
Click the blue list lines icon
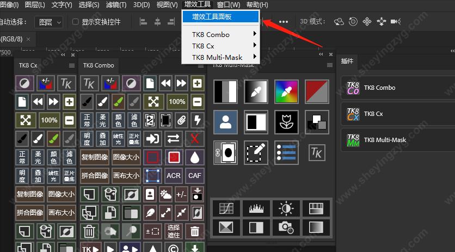(286, 152)
